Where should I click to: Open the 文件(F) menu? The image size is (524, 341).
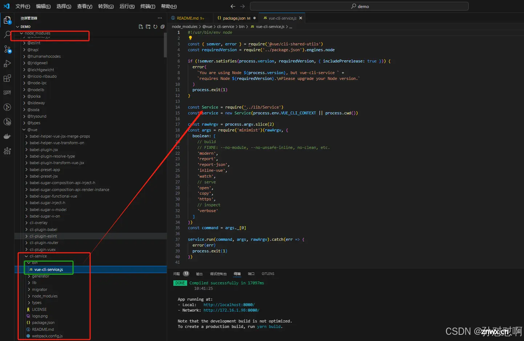tap(23, 6)
